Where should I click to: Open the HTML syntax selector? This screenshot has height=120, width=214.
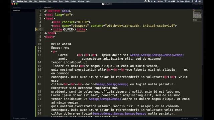point(196,118)
